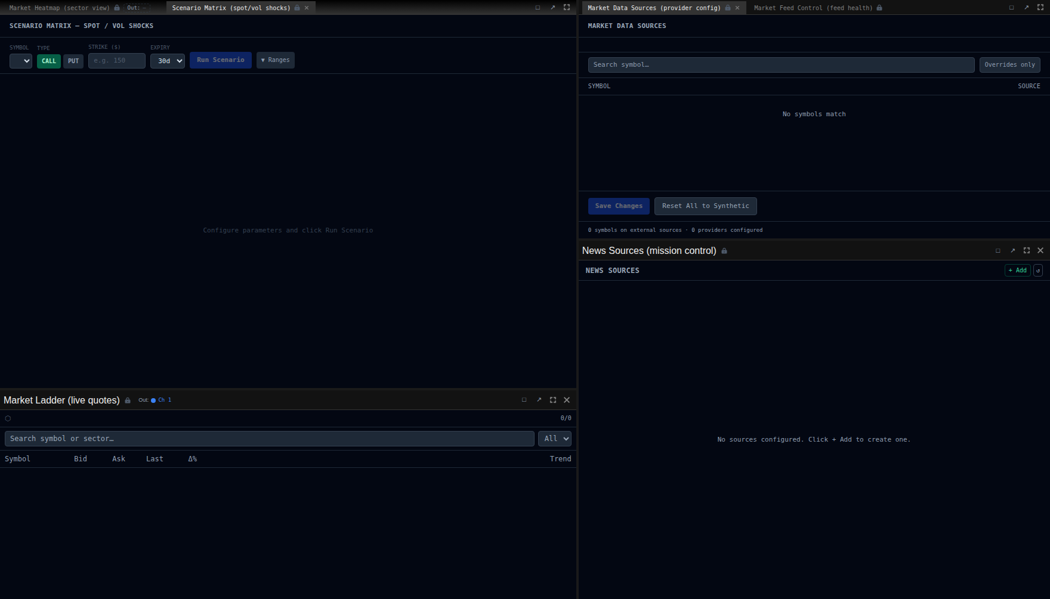This screenshot has width=1050, height=599.
Task: Minimize the Market Ladder panel
Action: [524, 400]
